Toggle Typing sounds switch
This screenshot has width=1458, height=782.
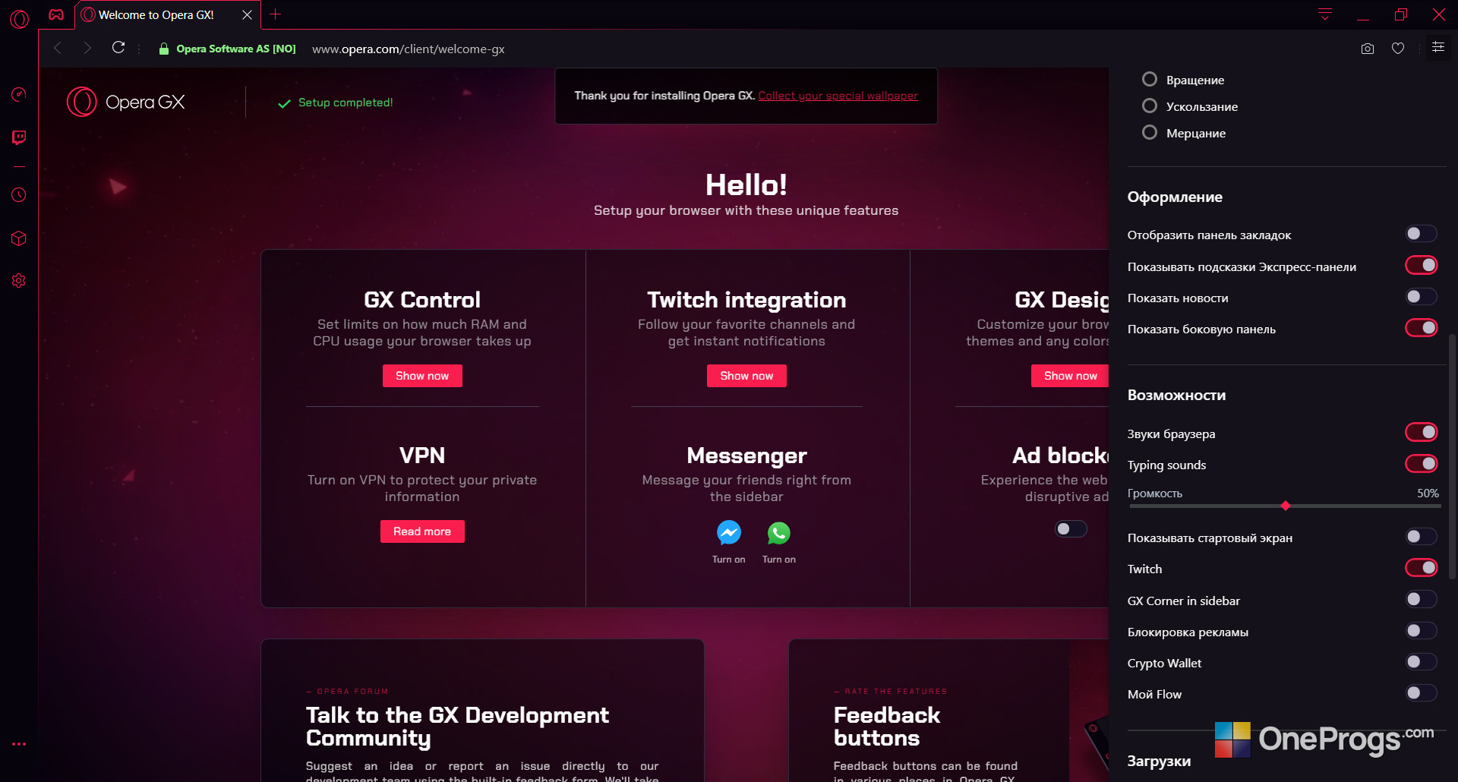point(1421,463)
